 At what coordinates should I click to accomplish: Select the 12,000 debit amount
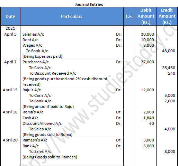[x=148, y=90]
